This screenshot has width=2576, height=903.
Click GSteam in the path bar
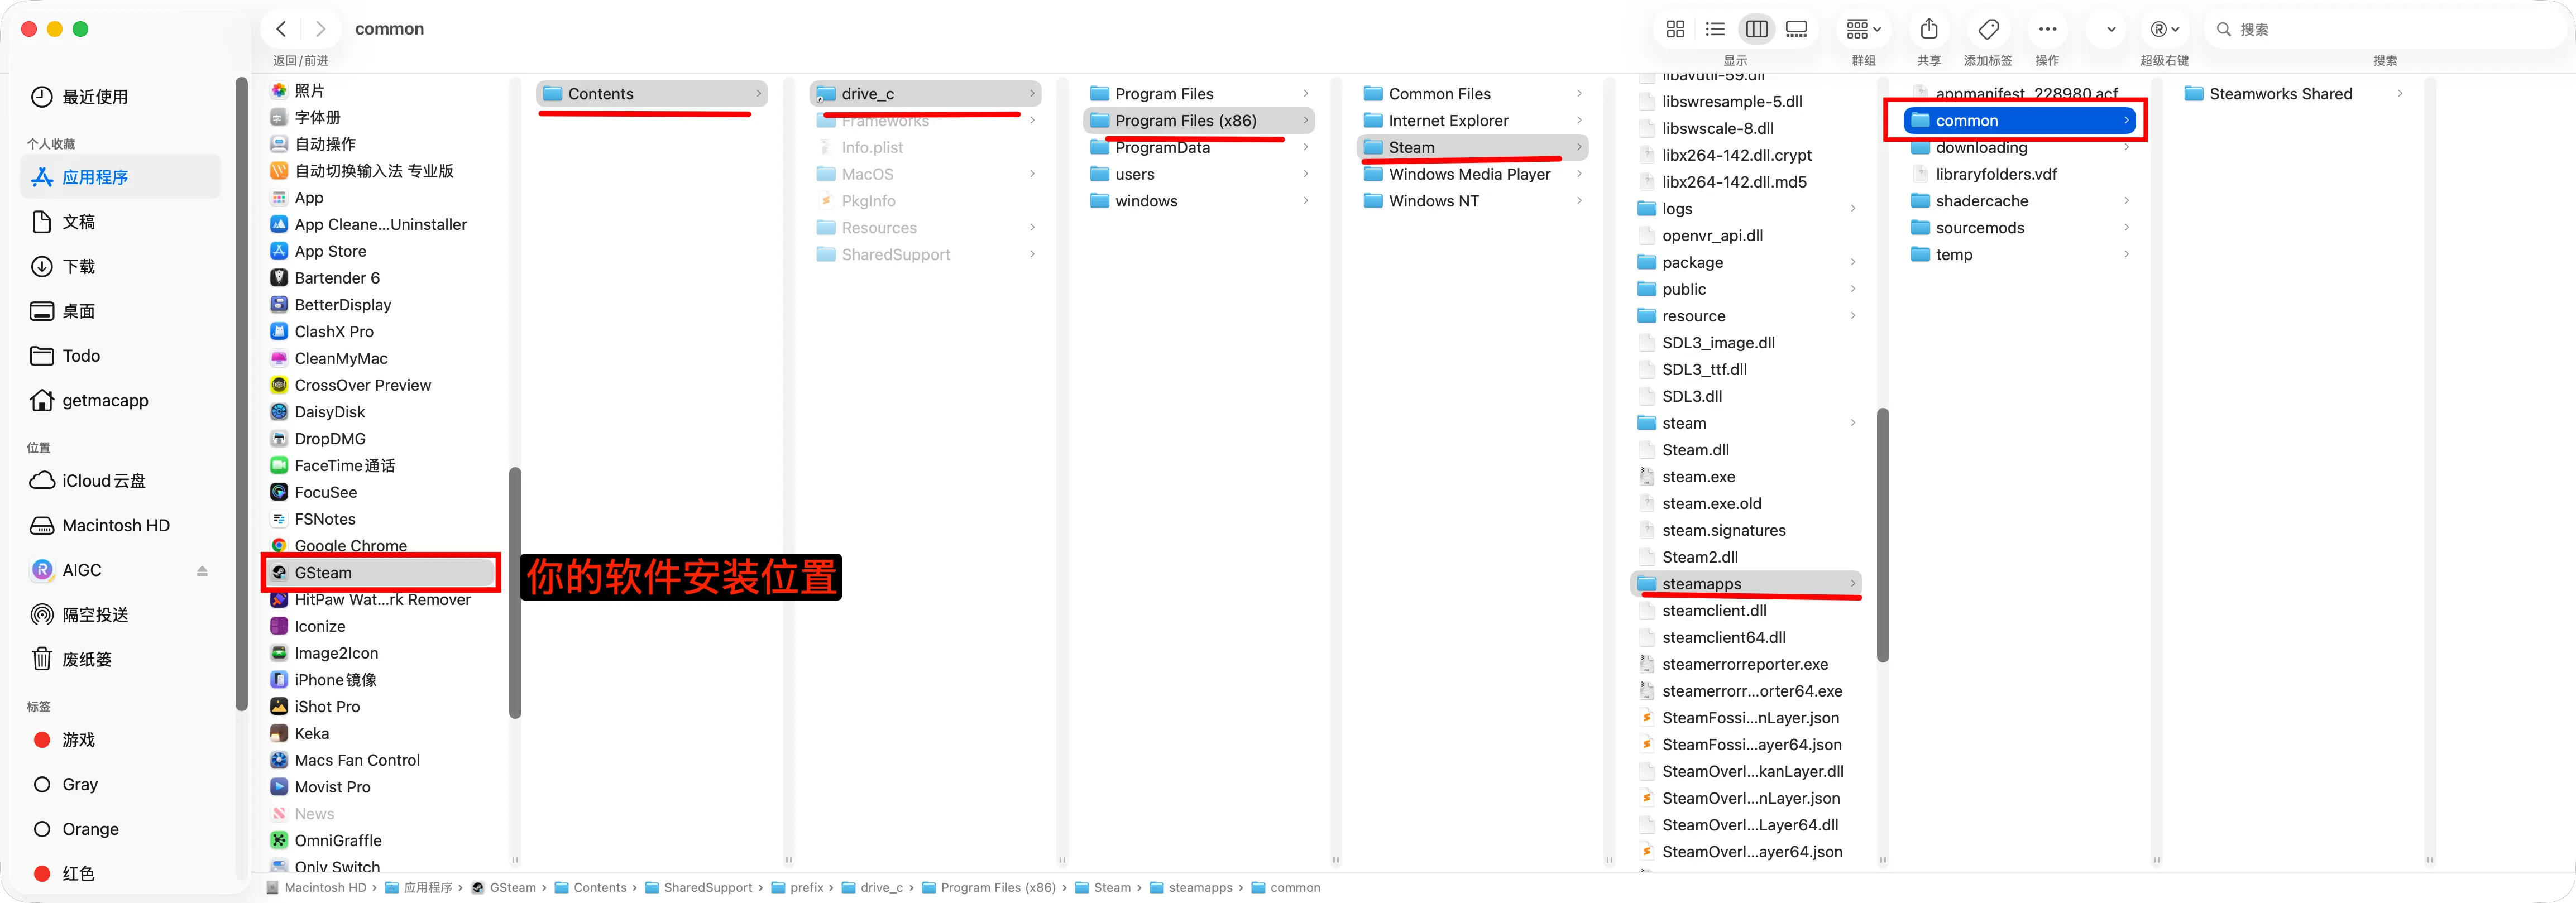(x=512, y=888)
